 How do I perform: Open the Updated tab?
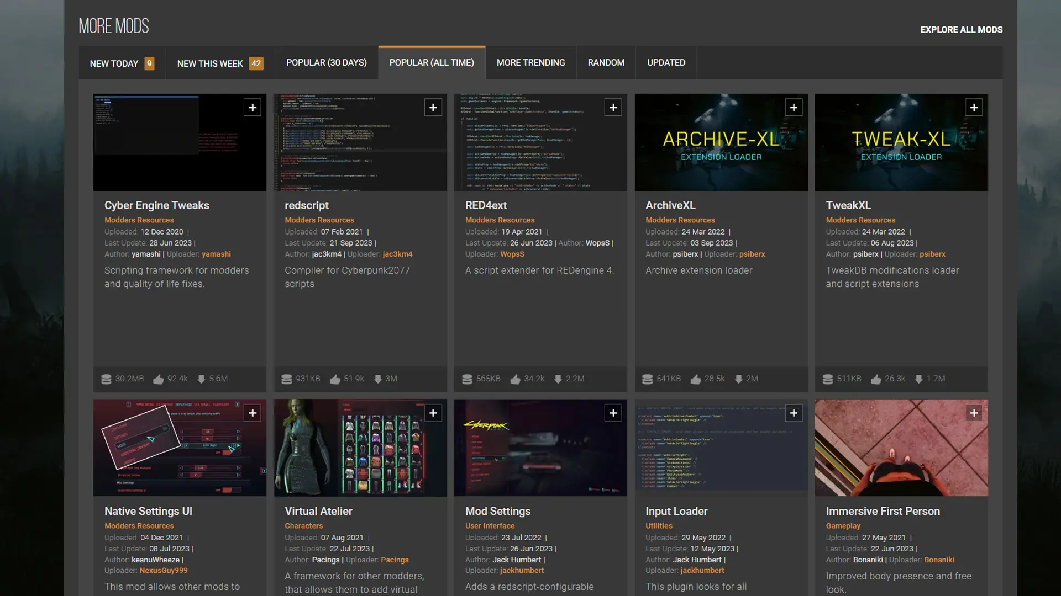[x=666, y=62]
